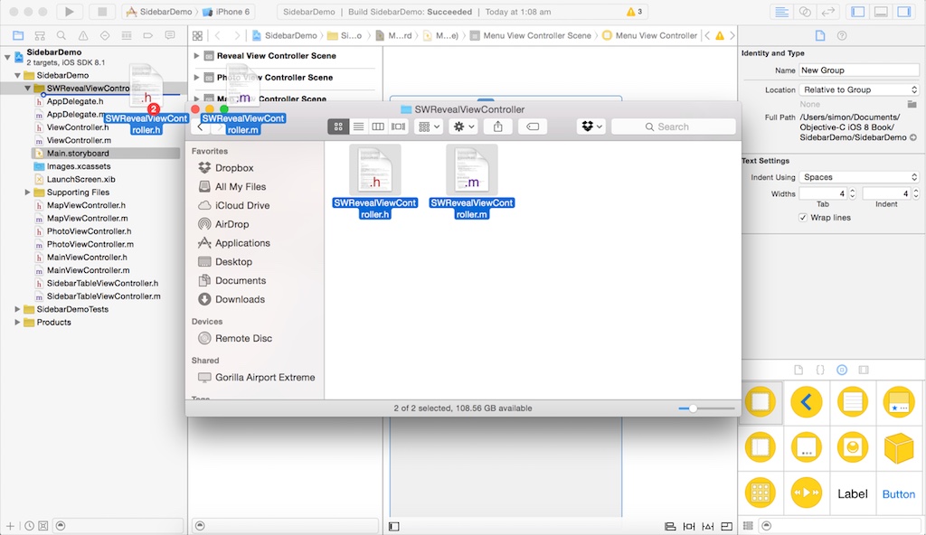
Task: Uncheck the Wrap lines checkbox
Action: coord(803,217)
